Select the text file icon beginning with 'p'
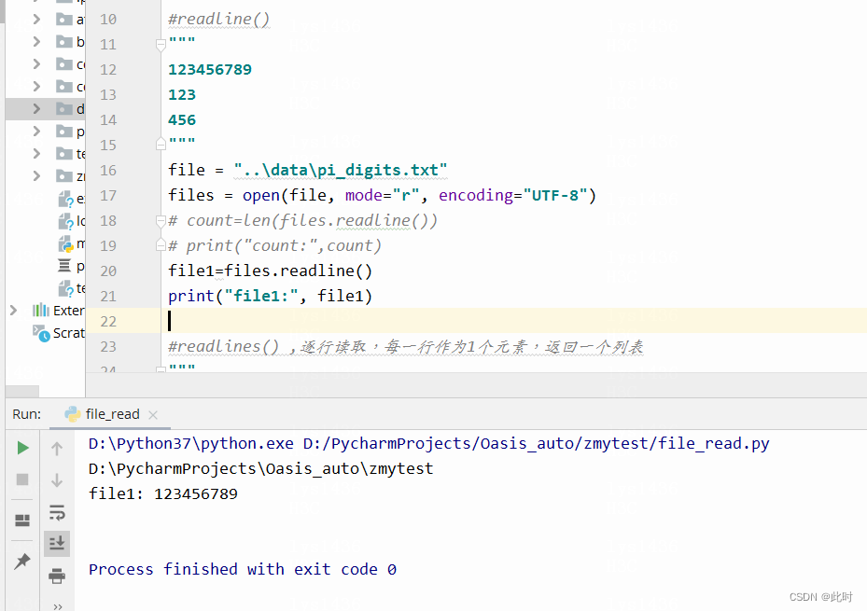Viewport: 867px width, 611px height. point(64,266)
